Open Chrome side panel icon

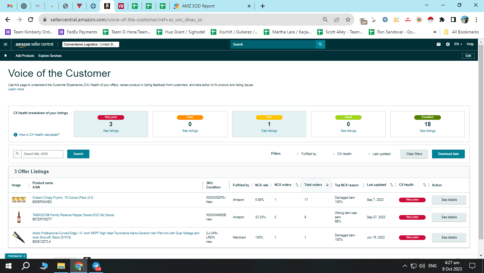(x=453, y=20)
